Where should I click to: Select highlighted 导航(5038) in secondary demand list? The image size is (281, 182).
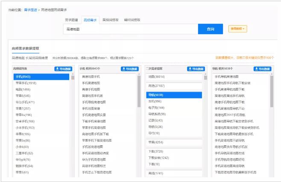point(174,95)
